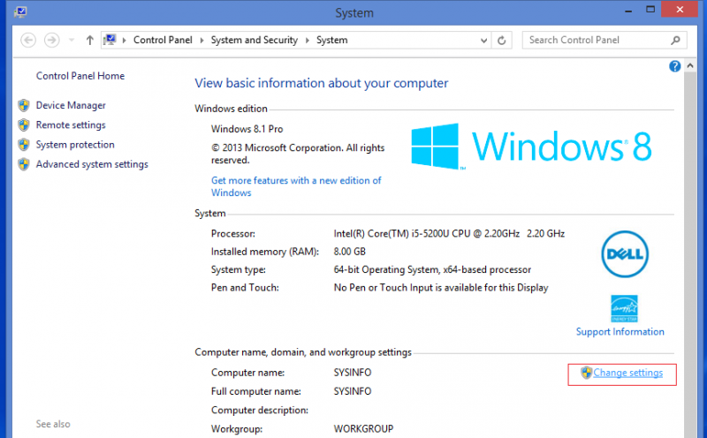Open Remote settings link
The width and height of the screenshot is (707, 438).
(71, 125)
